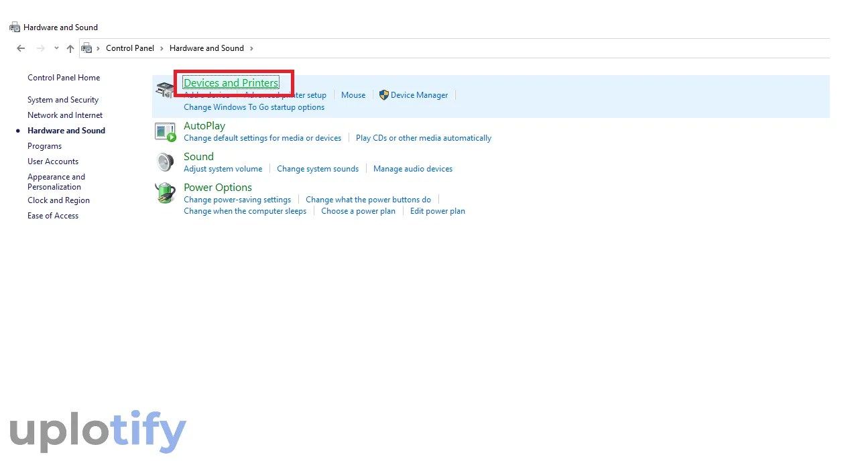Click the Back navigation arrow
The image size is (858, 463).
(x=21, y=48)
